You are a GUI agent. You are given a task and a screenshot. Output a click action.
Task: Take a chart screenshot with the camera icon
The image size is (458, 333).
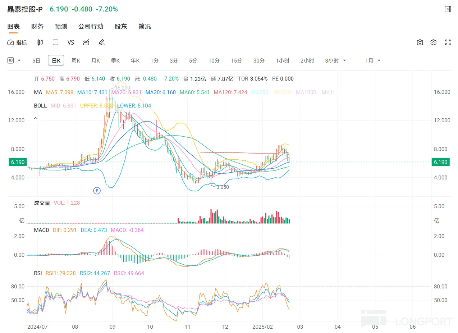pyautogui.click(x=420, y=42)
